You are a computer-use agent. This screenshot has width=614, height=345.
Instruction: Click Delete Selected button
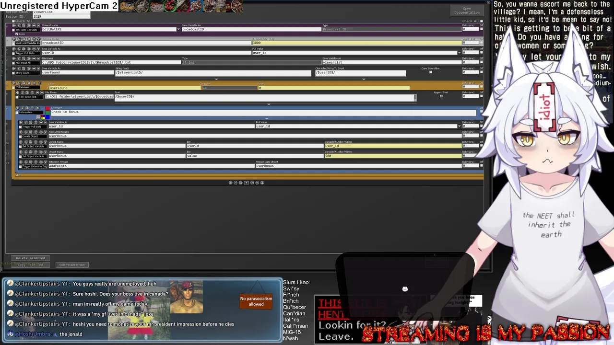coord(30,258)
